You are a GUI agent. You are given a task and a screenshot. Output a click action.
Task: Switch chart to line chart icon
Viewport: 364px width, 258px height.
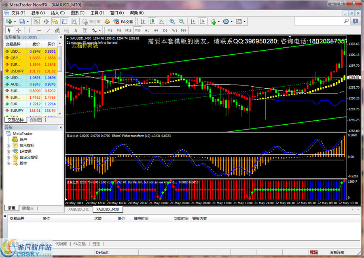pos(161,21)
